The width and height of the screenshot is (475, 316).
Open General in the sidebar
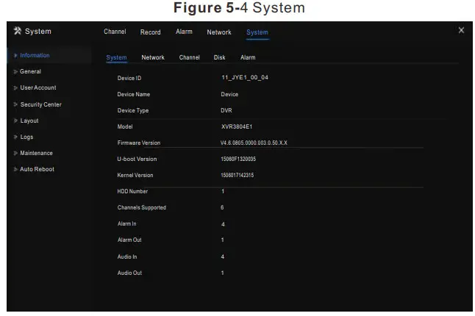click(x=30, y=71)
